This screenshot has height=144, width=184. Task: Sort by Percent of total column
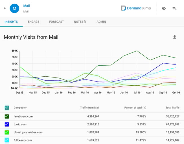(x=135, y=108)
